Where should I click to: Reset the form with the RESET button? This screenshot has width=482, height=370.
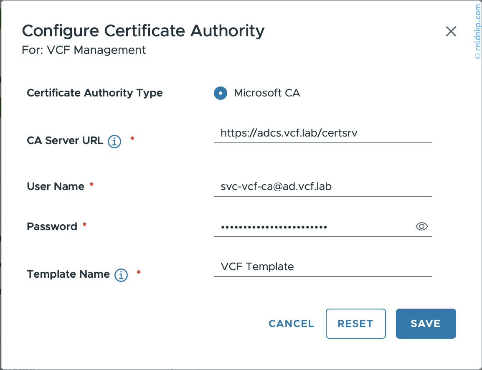[x=355, y=324]
